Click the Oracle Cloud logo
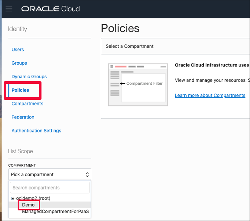The image size is (250, 221). (x=51, y=9)
